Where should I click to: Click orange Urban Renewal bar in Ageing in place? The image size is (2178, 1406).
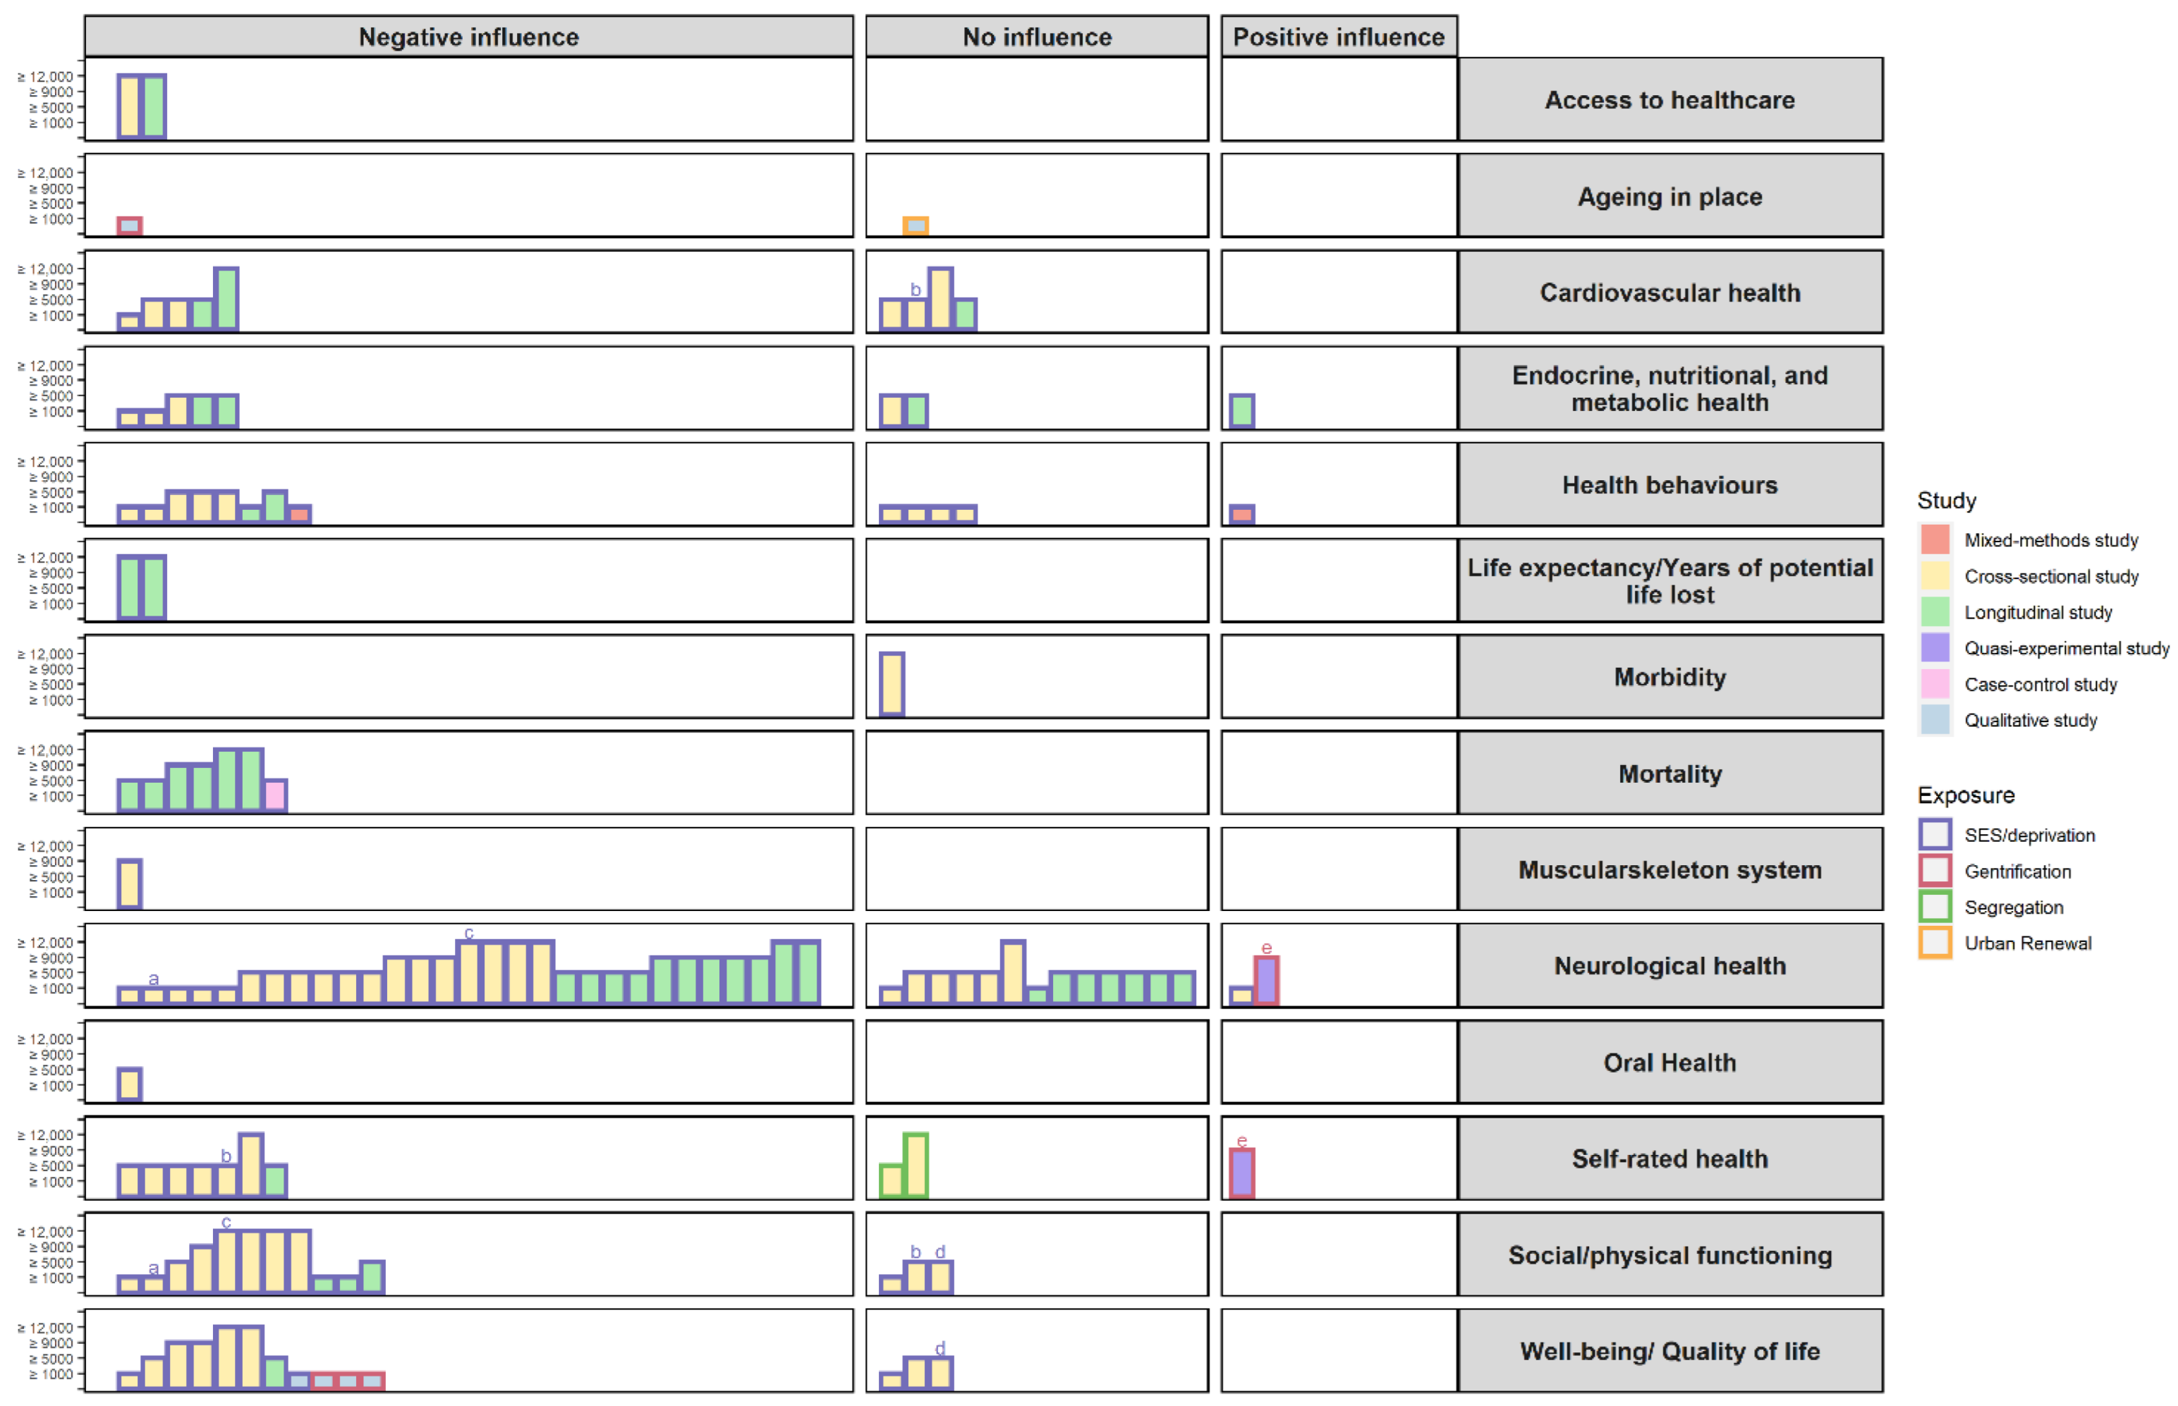pyautogui.click(x=915, y=226)
